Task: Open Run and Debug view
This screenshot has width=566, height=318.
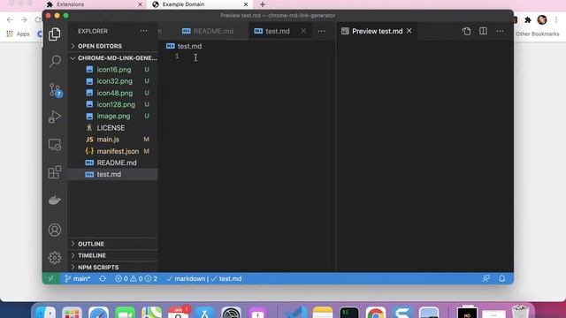Action: 55,117
